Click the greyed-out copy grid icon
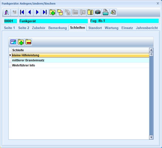The width and height of the screenshot is (162, 148). [68, 12]
